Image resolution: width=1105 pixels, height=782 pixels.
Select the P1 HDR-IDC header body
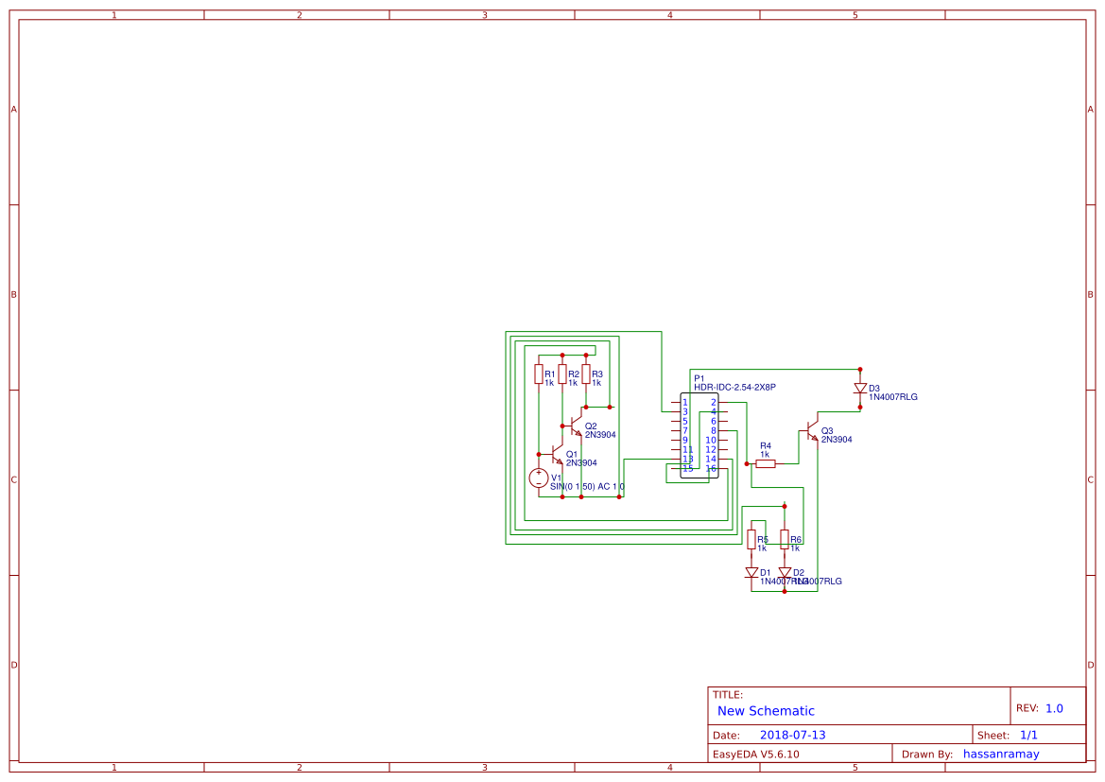click(699, 436)
